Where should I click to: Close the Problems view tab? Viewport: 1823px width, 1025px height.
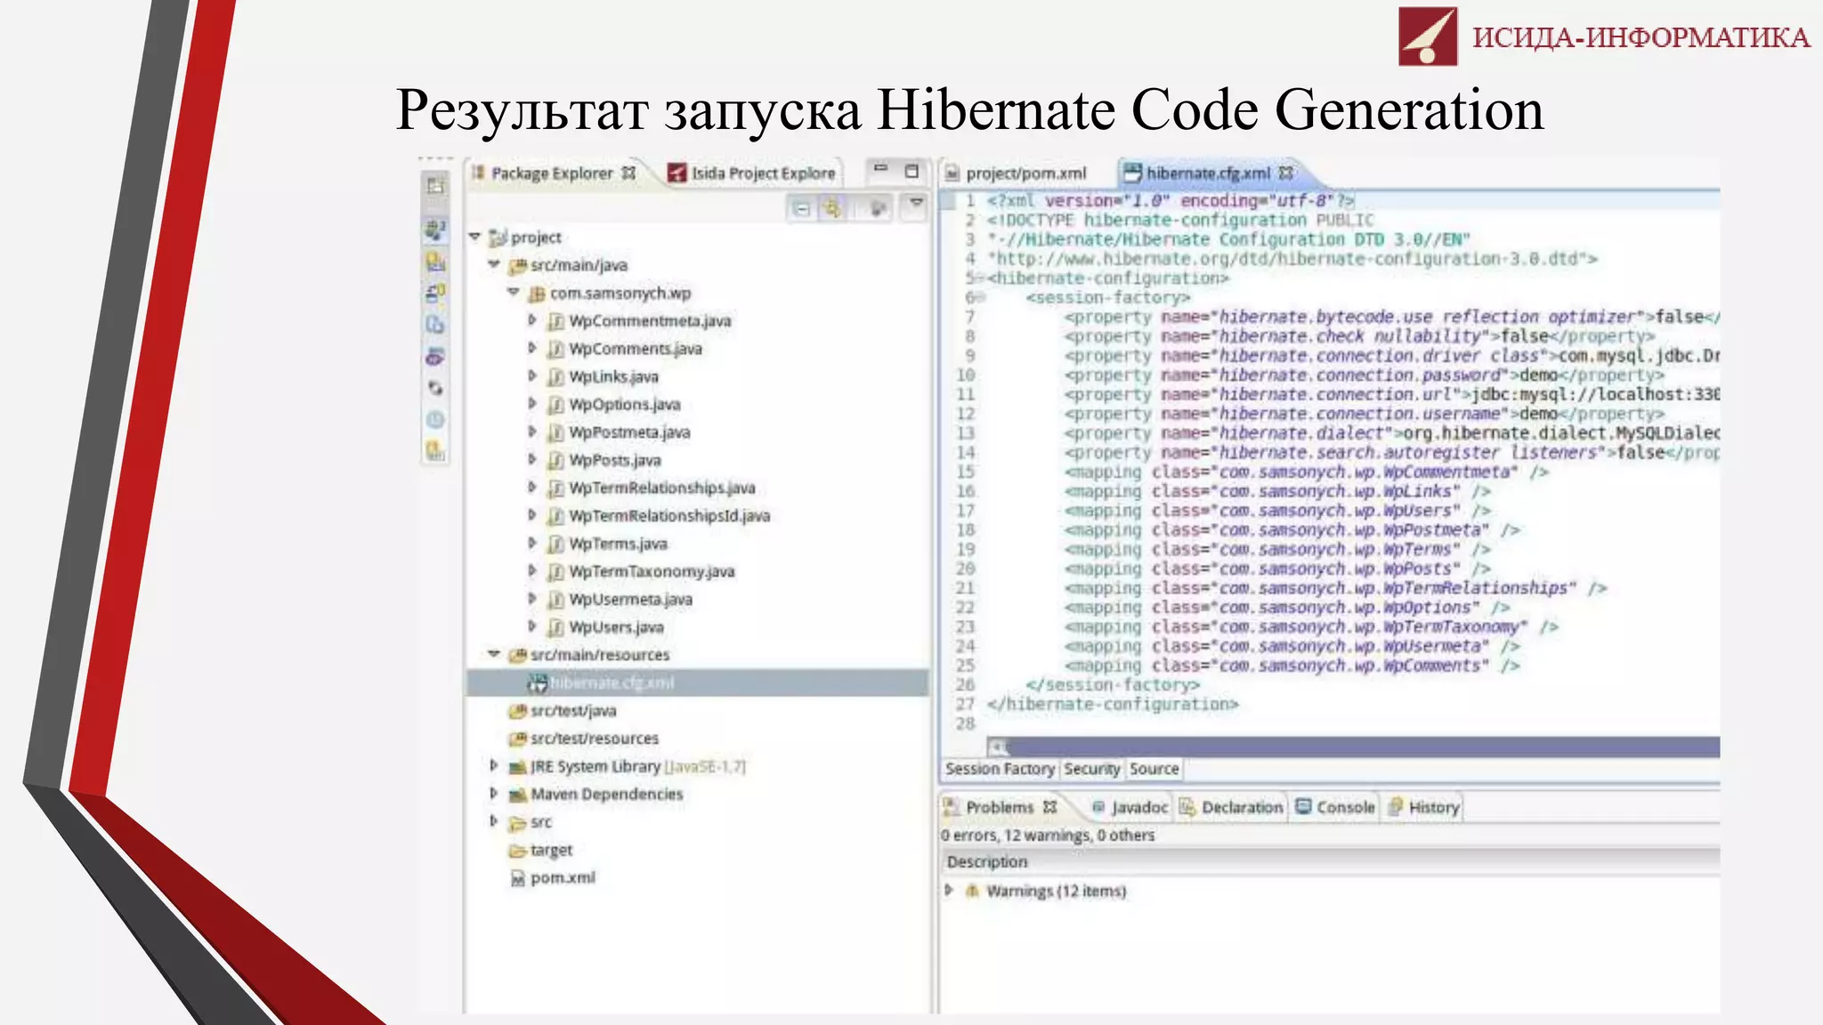click(1049, 806)
